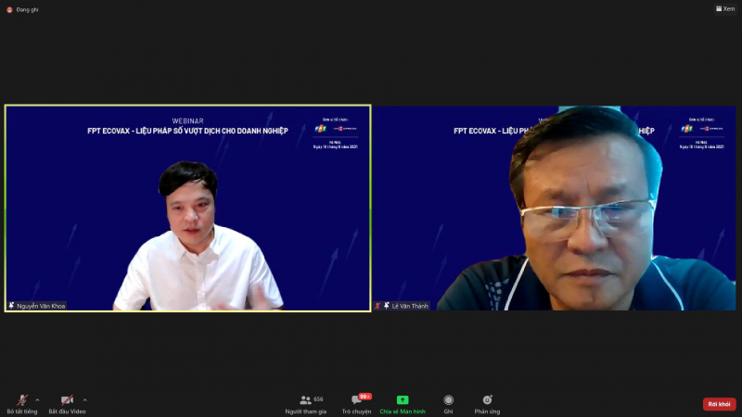Open the chat panel (Trò chuyện)

click(x=356, y=400)
